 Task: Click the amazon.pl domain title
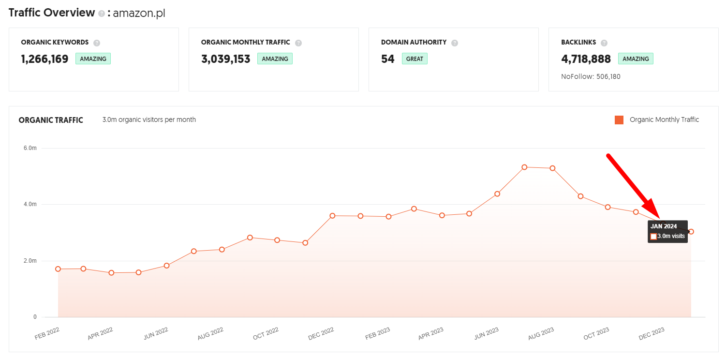tap(139, 14)
